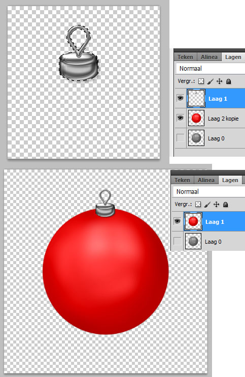245x377 pixels.
Task: Lock all padlock icon in upper panel
Action: (228, 81)
